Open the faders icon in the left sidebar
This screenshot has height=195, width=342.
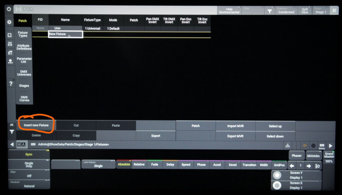click(x=10, y=44)
